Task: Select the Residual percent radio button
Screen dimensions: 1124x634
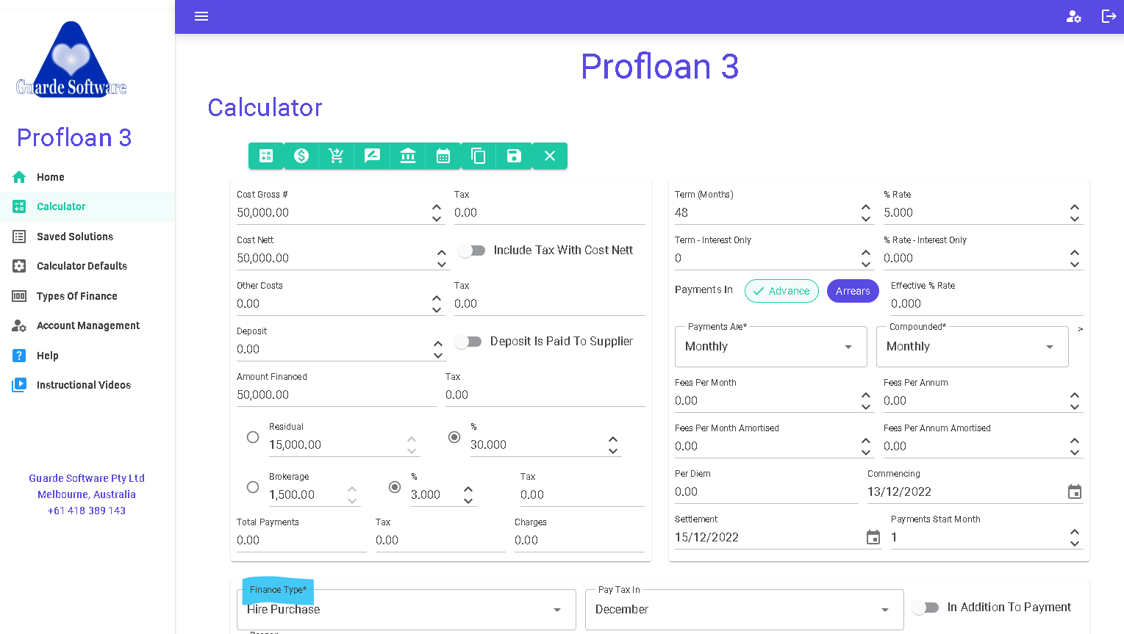Action: click(454, 437)
